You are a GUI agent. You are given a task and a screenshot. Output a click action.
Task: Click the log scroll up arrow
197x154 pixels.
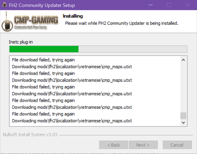pos(183,60)
